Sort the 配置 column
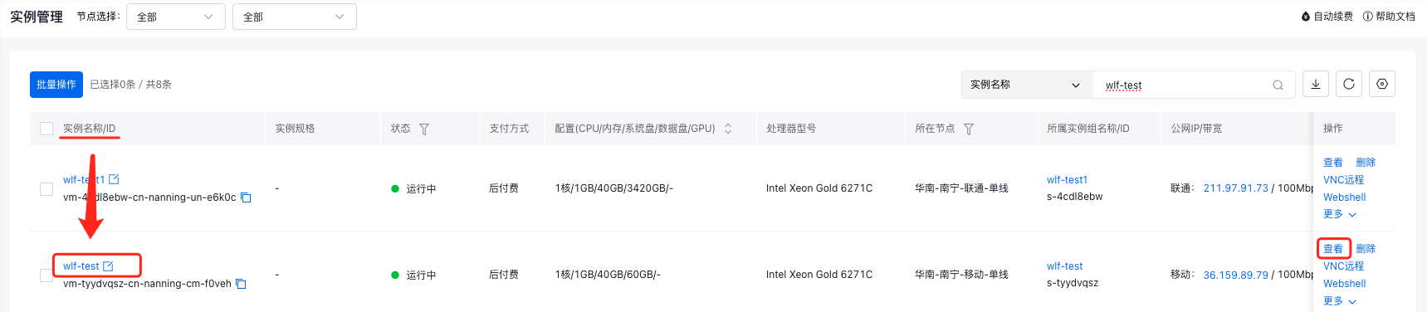1427x312 pixels. (x=728, y=129)
